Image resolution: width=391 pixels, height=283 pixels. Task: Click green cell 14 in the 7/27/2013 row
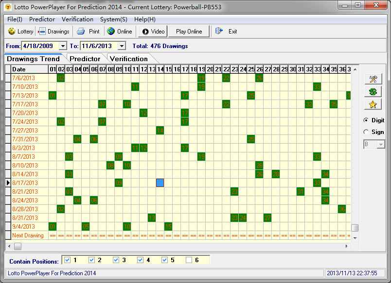coord(160,131)
